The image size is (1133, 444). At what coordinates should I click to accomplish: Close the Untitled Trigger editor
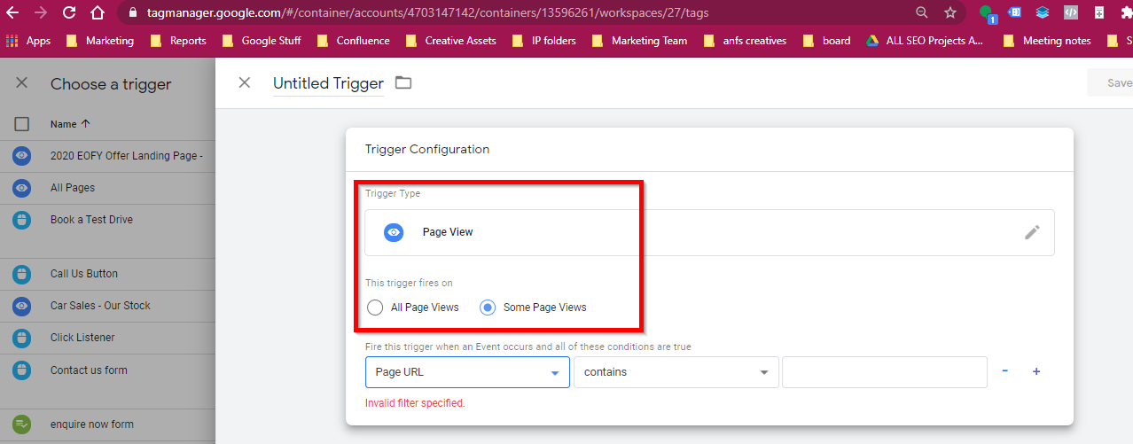(245, 82)
